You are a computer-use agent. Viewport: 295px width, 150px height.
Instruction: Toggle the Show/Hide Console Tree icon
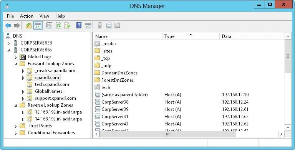[x=38, y=25]
